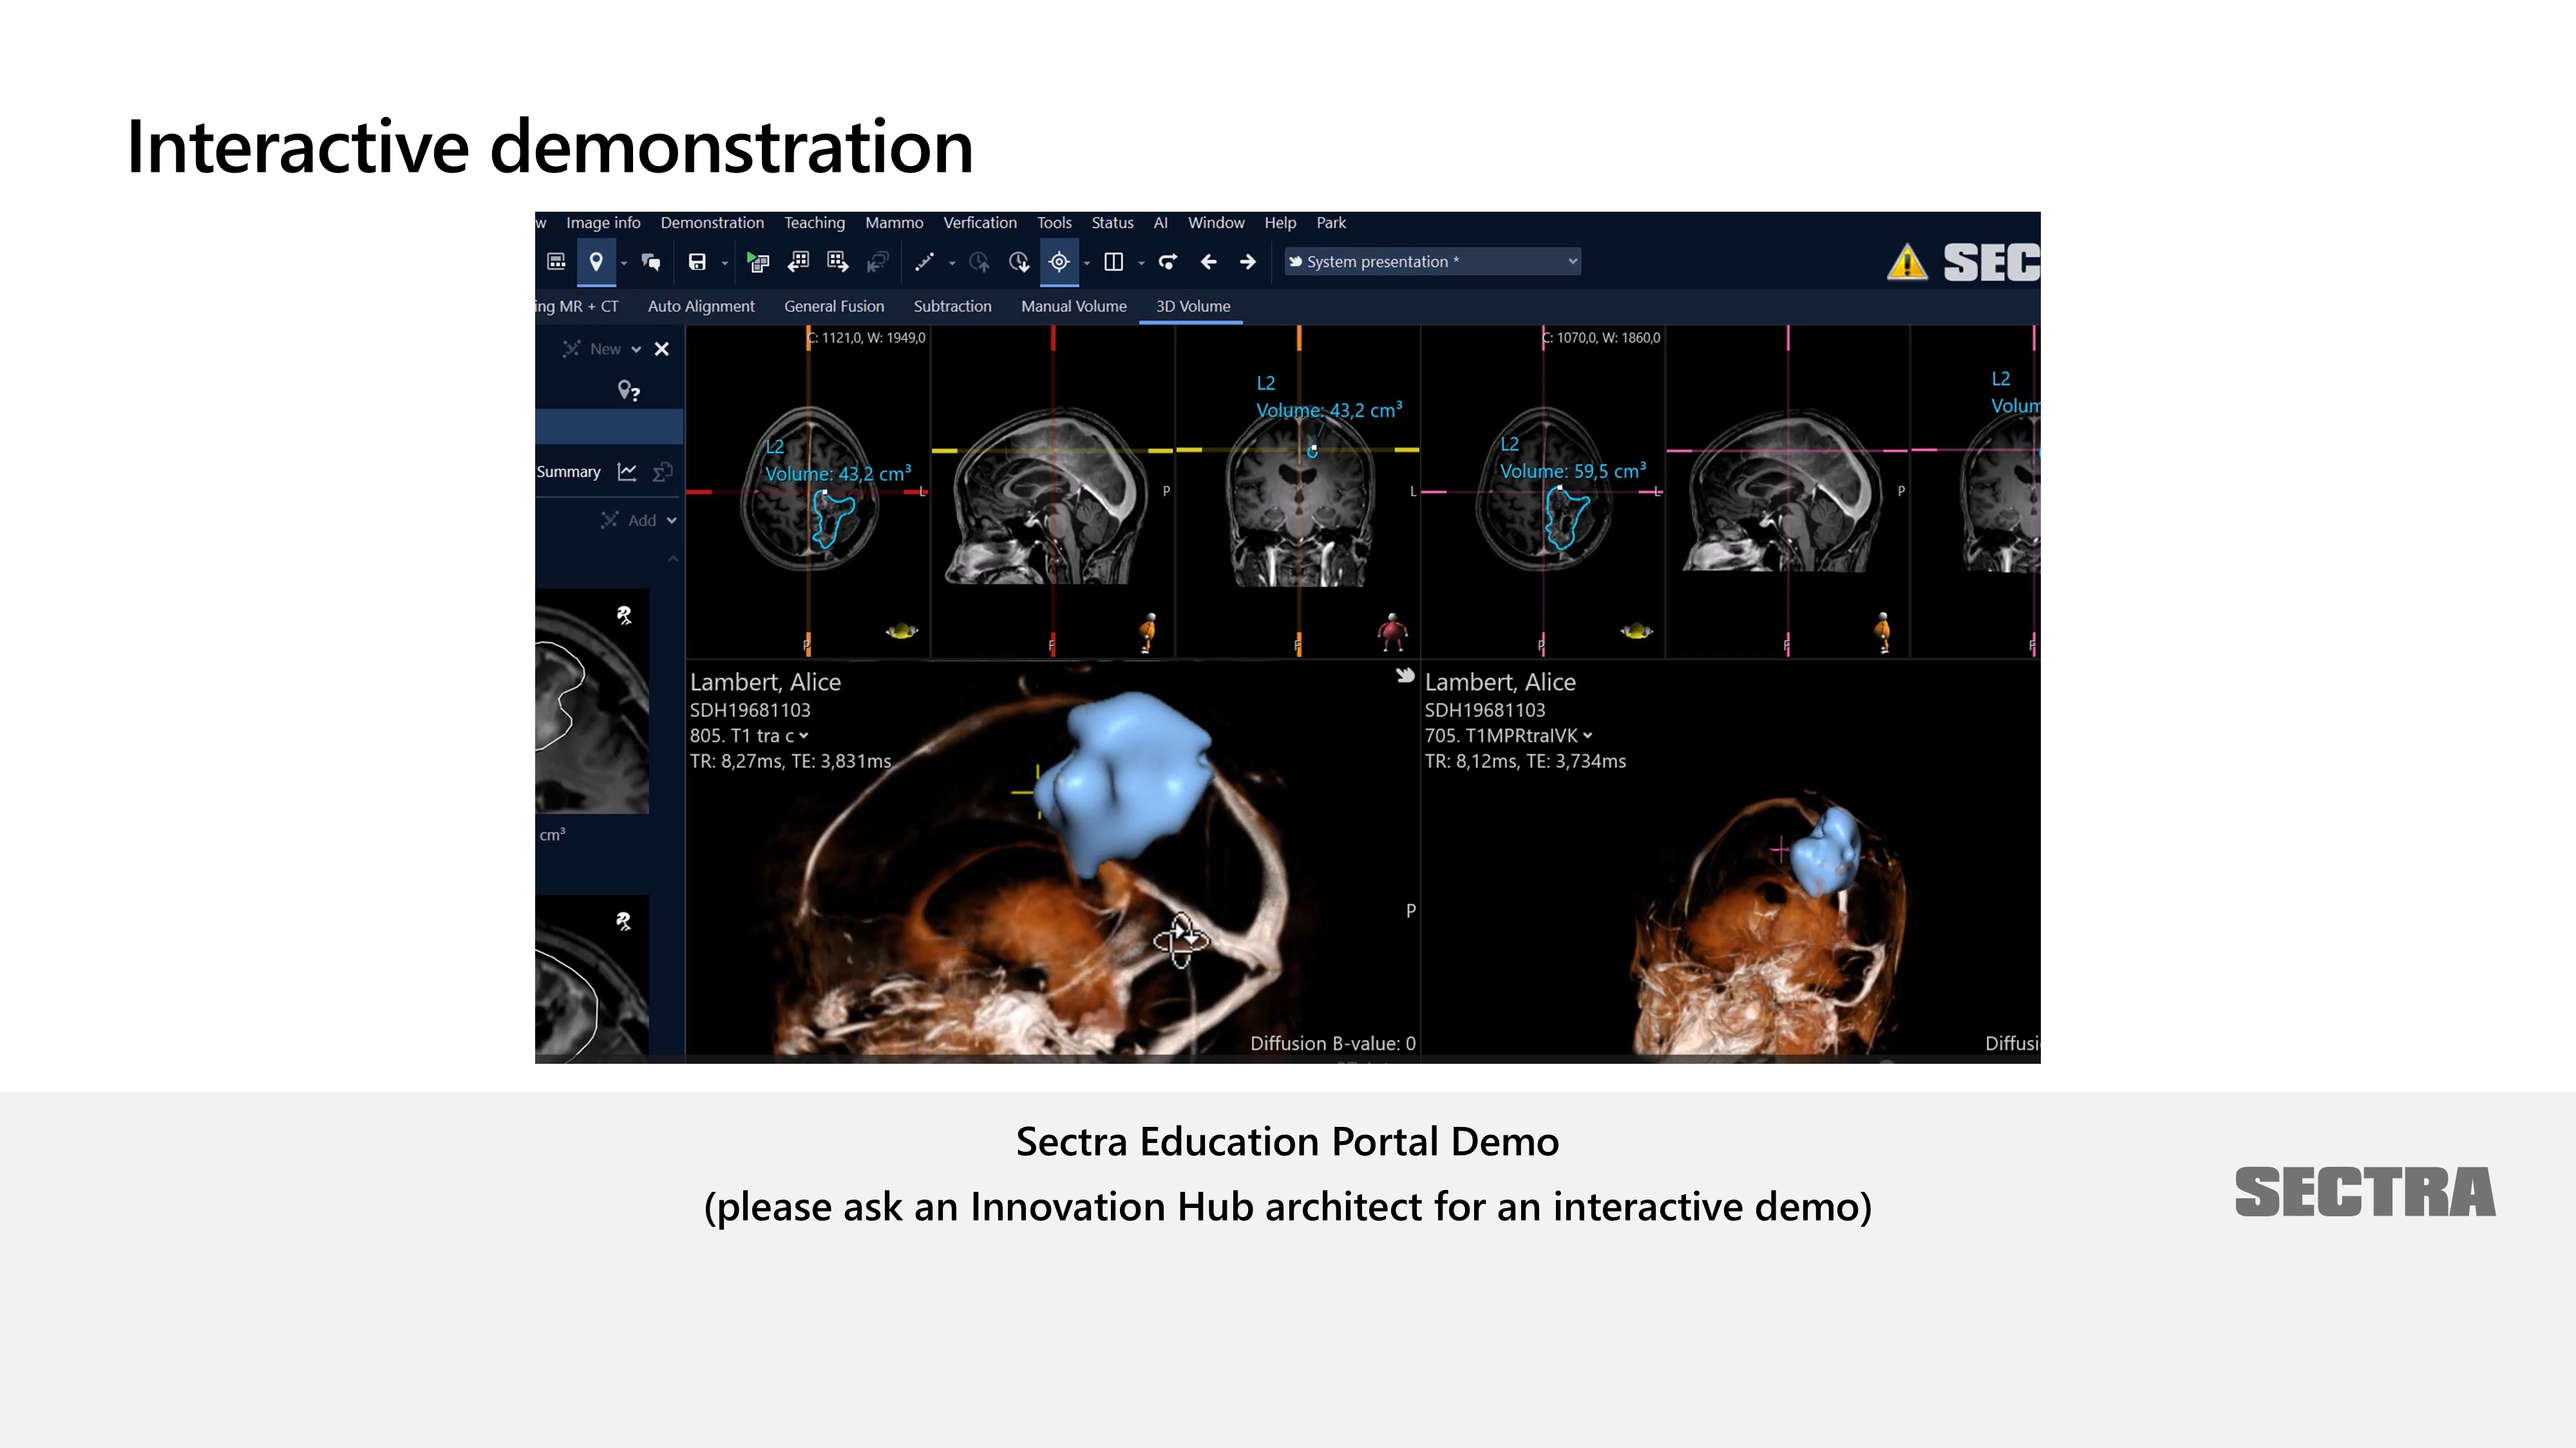Image resolution: width=2576 pixels, height=1448 pixels.
Task: Open the Window menu
Action: point(1216,223)
